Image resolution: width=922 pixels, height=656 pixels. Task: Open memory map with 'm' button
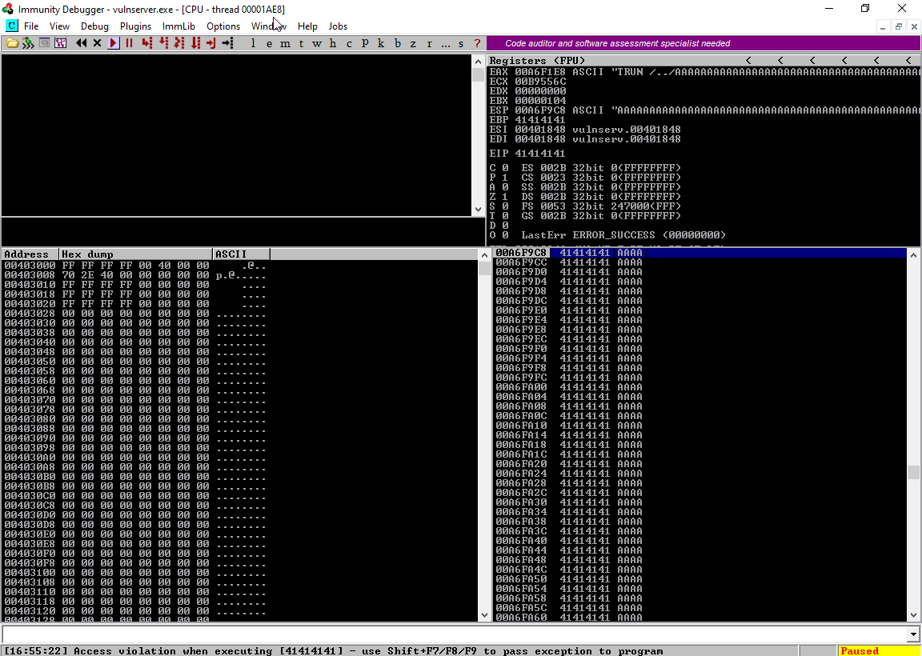(285, 43)
